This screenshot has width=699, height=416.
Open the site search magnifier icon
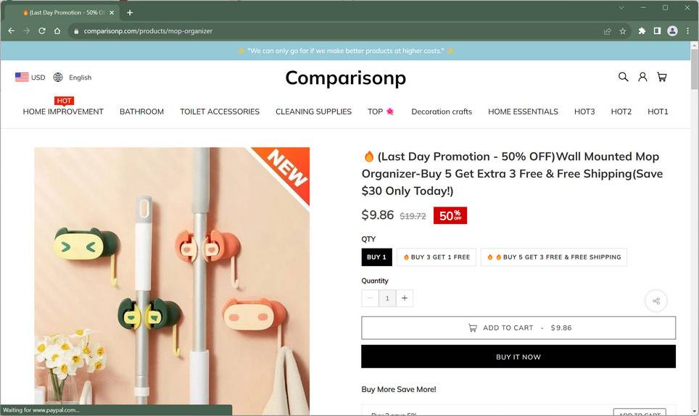pos(623,77)
